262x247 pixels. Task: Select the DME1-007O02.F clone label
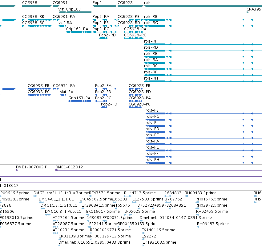pos(31,167)
